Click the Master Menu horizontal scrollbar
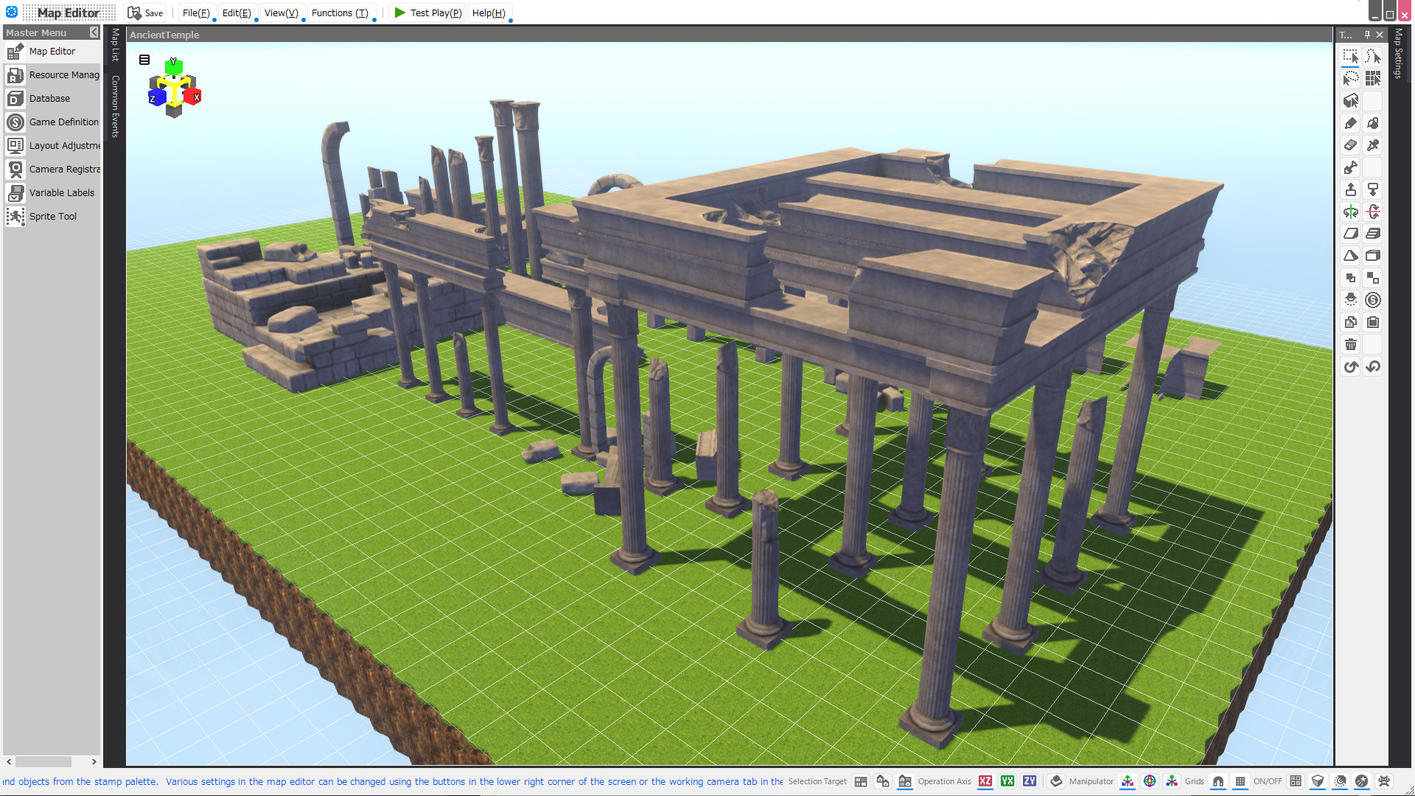Screen dimensions: 1415x796 (44, 762)
